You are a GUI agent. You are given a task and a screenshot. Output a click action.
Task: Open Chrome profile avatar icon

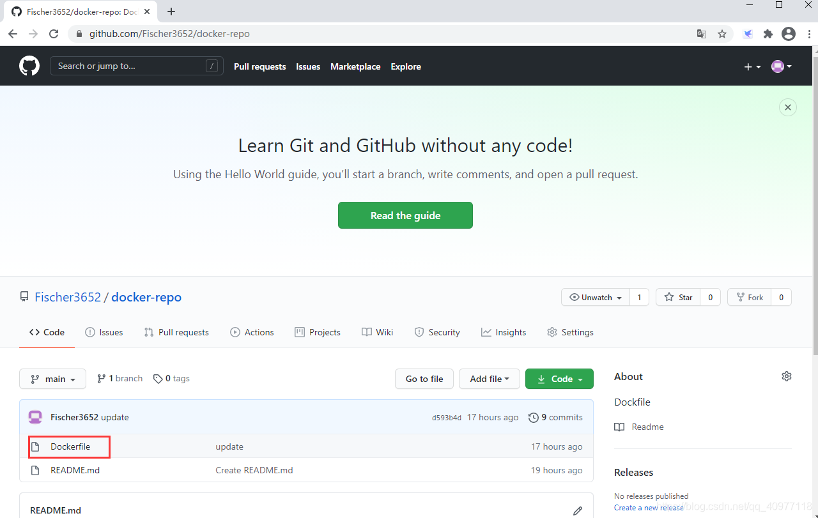pyautogui.click(x=789, y=34)
